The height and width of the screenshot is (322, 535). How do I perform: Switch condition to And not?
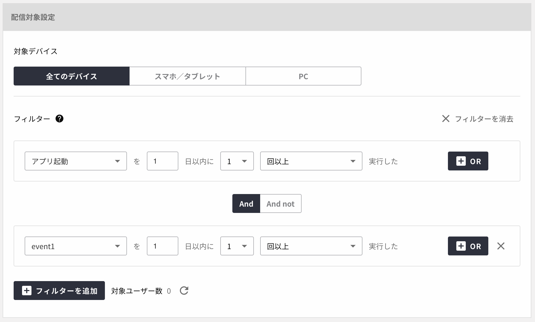281,203
